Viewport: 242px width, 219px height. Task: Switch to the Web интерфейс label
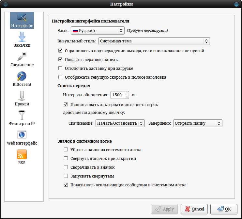22,143
